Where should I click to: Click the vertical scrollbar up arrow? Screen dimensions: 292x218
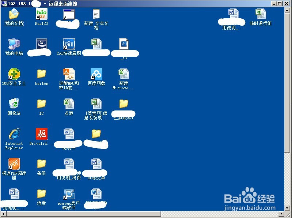(287, 10)
